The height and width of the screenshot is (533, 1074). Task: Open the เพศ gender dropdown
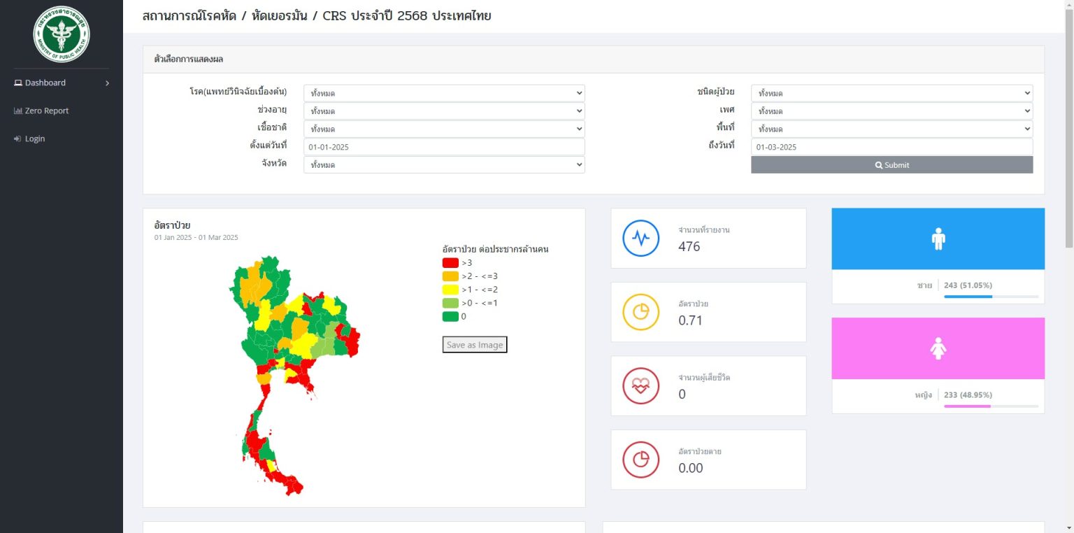pyautogui.click(x=892, y=111)
